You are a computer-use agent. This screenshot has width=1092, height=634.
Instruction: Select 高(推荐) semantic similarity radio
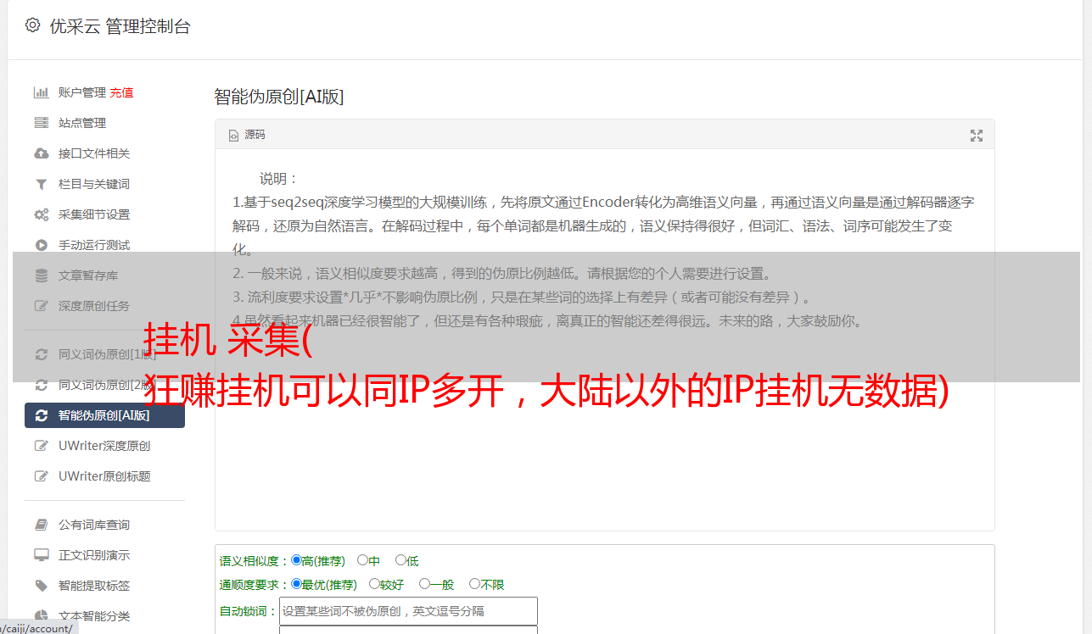[296, 560]
